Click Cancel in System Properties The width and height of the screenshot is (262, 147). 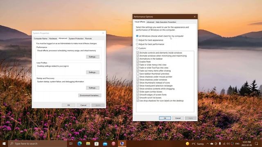click(83, 105)
